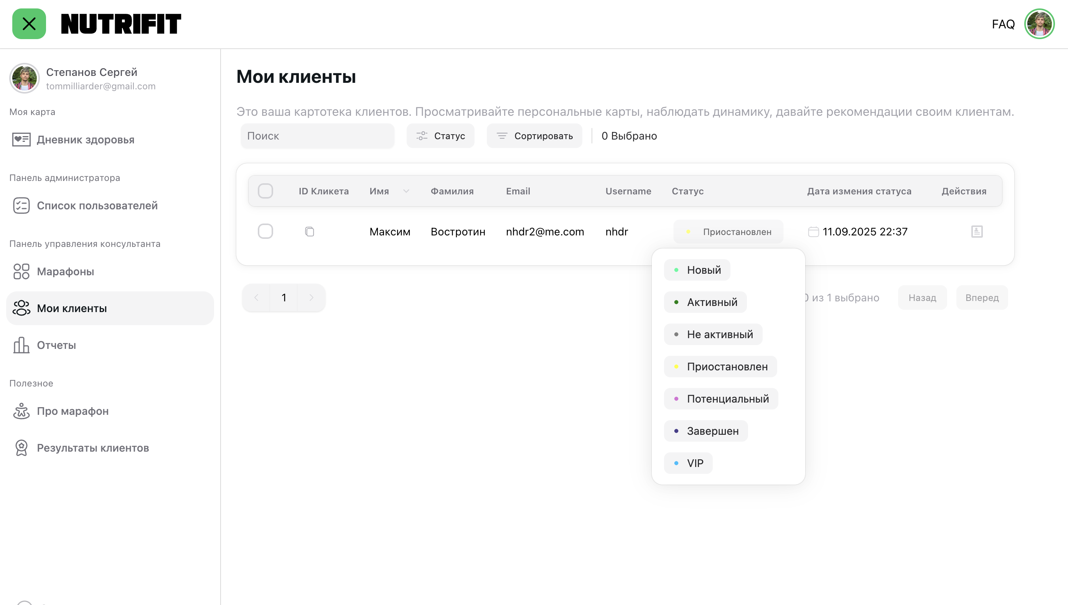Image resolution: width=1068 pixels, height=605 pixels.
Task: Click into the Поиск search field
Action: (317, 136)
